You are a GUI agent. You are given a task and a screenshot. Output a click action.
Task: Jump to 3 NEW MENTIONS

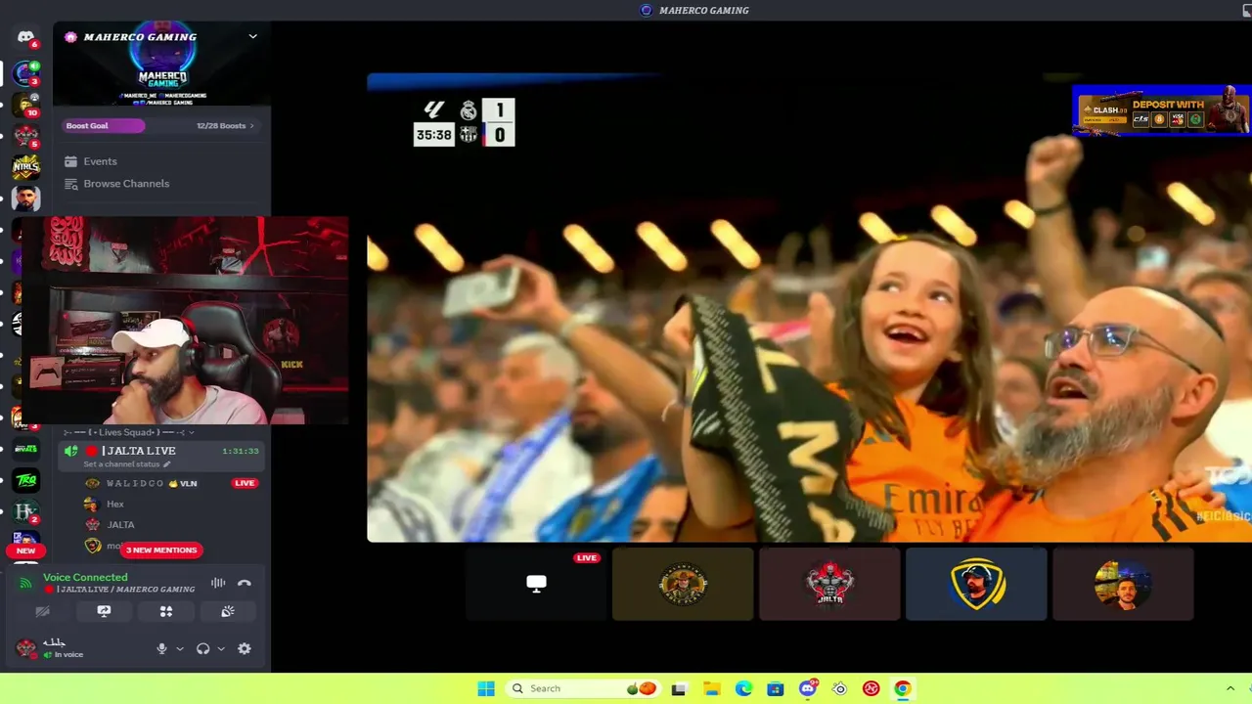161,550
